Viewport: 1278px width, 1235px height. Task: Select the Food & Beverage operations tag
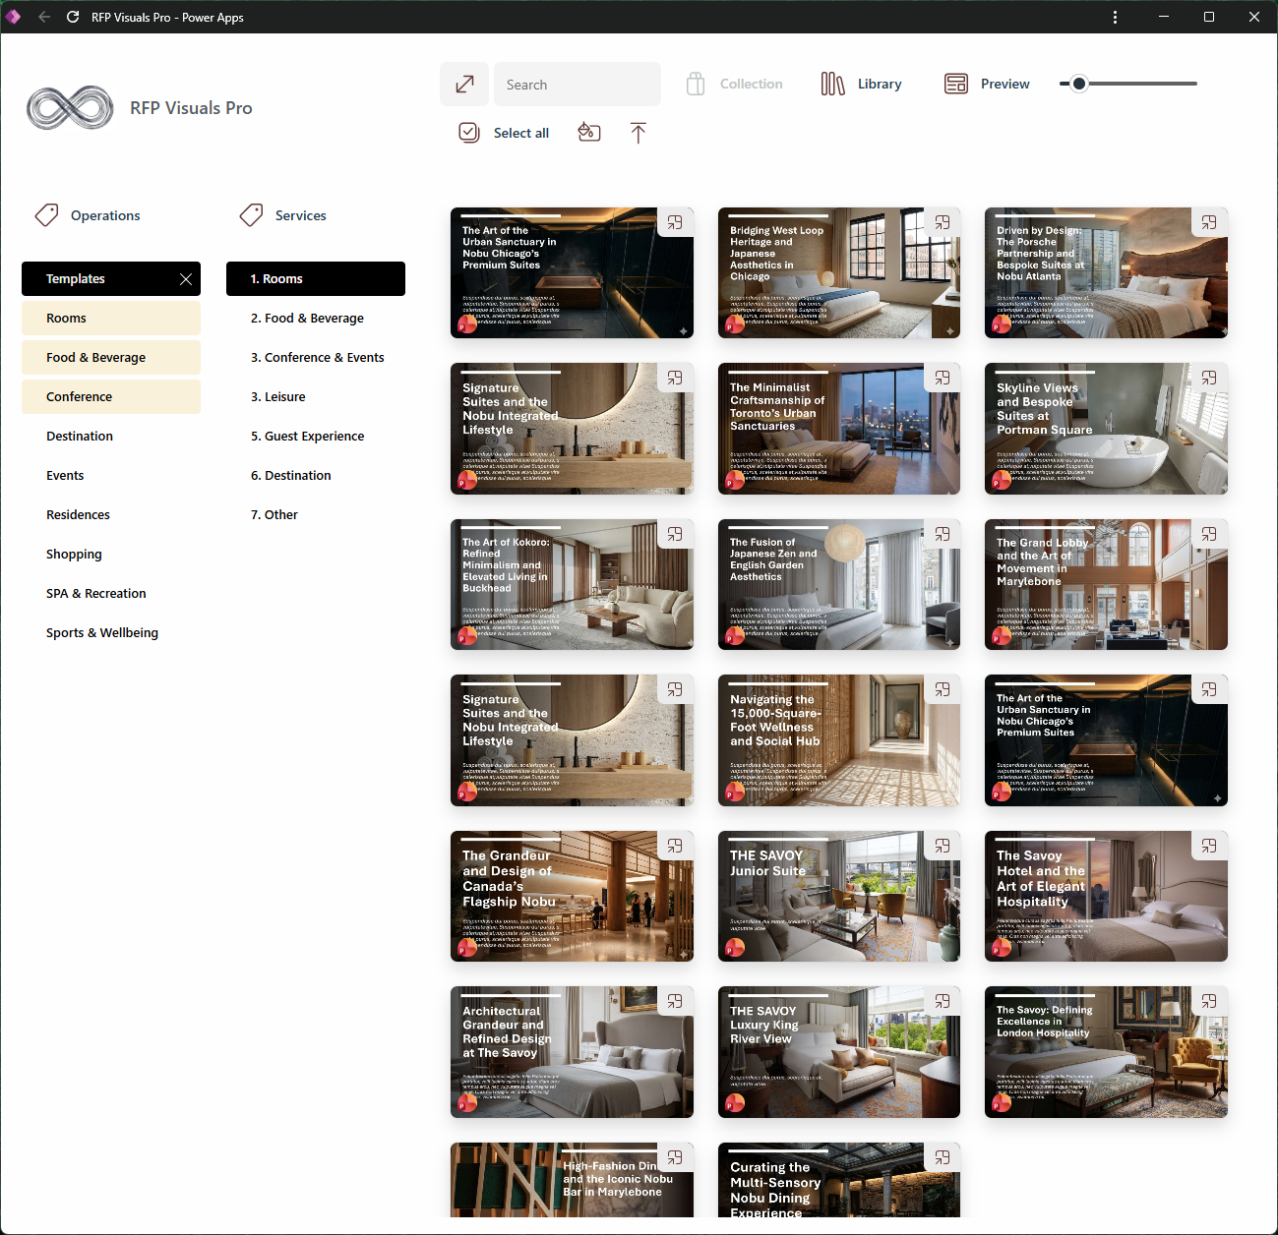click(x=111, y=358)
